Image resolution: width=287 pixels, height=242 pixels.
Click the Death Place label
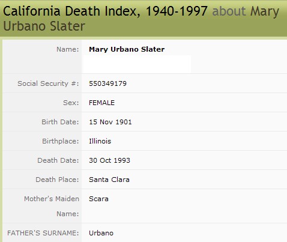click(x=57, y=180)
